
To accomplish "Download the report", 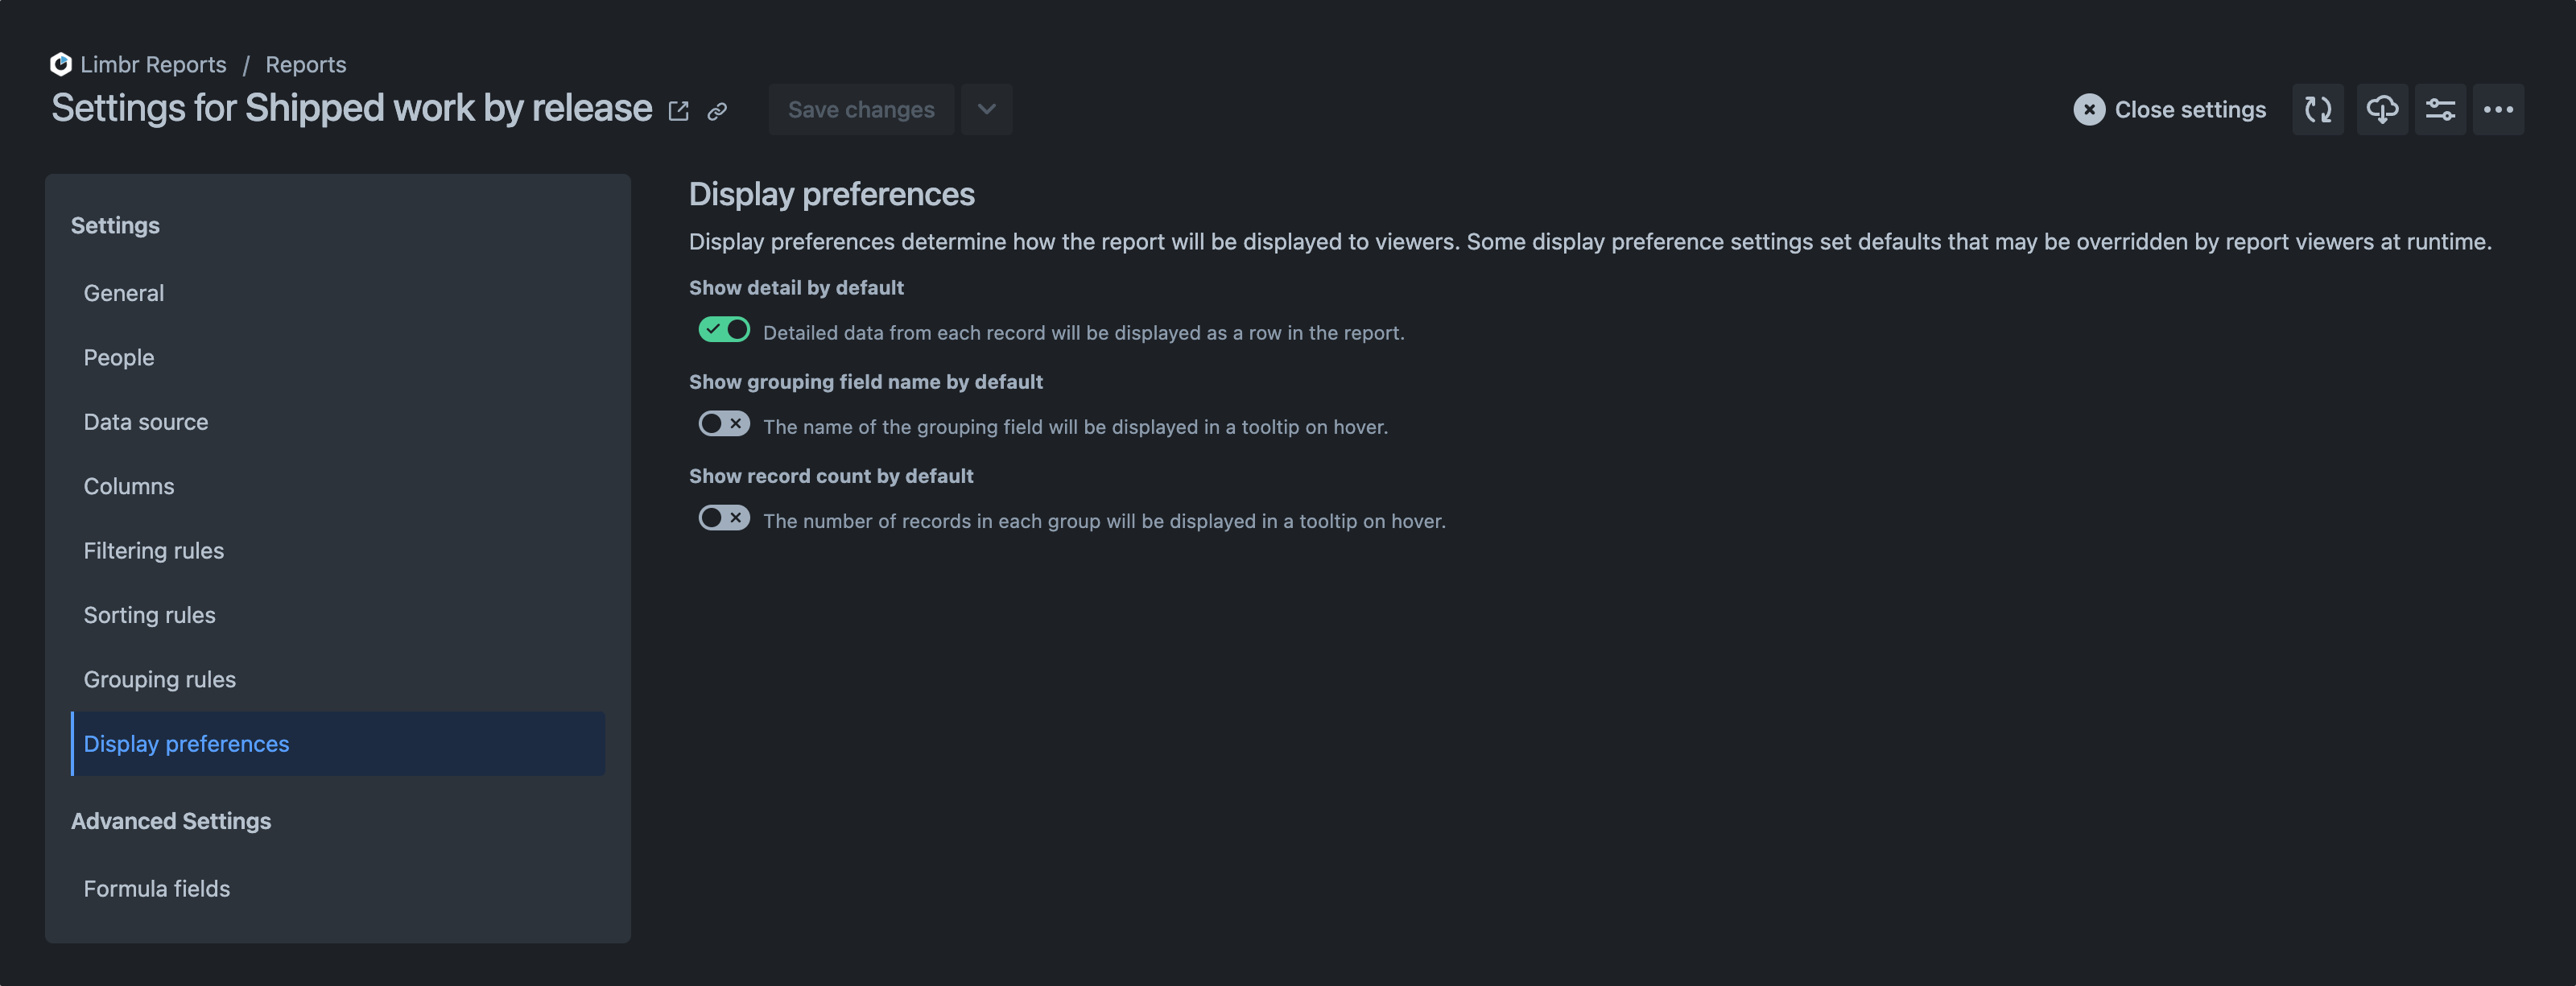I will pos(2382,109).
